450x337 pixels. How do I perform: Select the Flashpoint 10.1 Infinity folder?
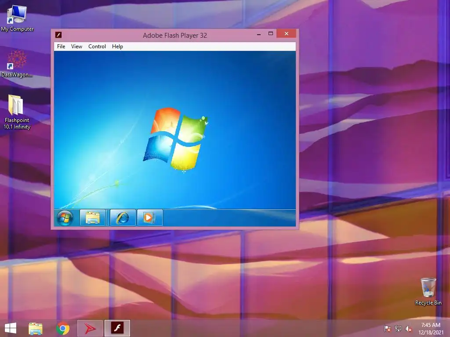[17, 112]
